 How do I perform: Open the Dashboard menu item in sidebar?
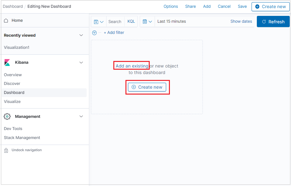coord(14,92)
